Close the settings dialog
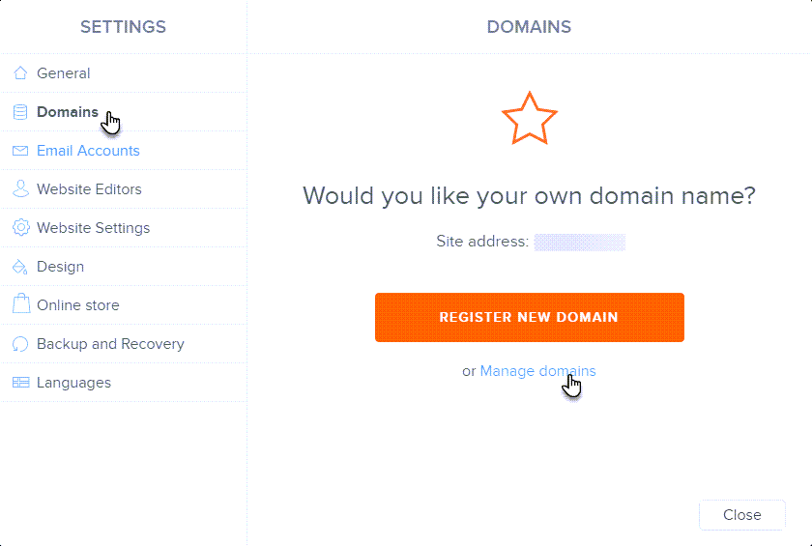 741,515
